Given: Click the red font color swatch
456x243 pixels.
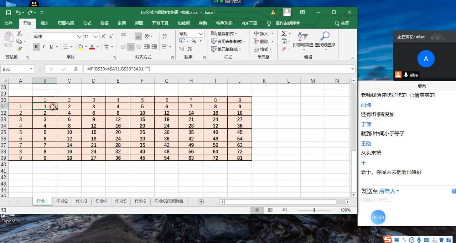Looking at the screenshot, I should click(x=92, y=47).
